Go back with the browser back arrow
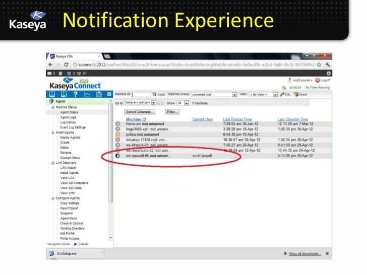 point(50,65)
